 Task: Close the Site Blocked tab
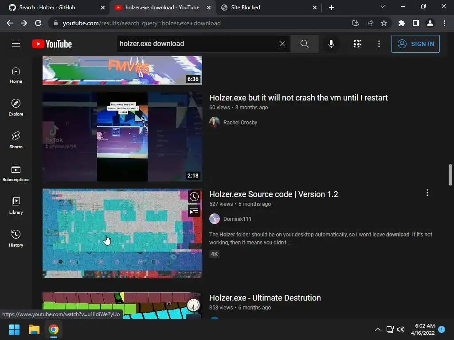click(315, 8)
